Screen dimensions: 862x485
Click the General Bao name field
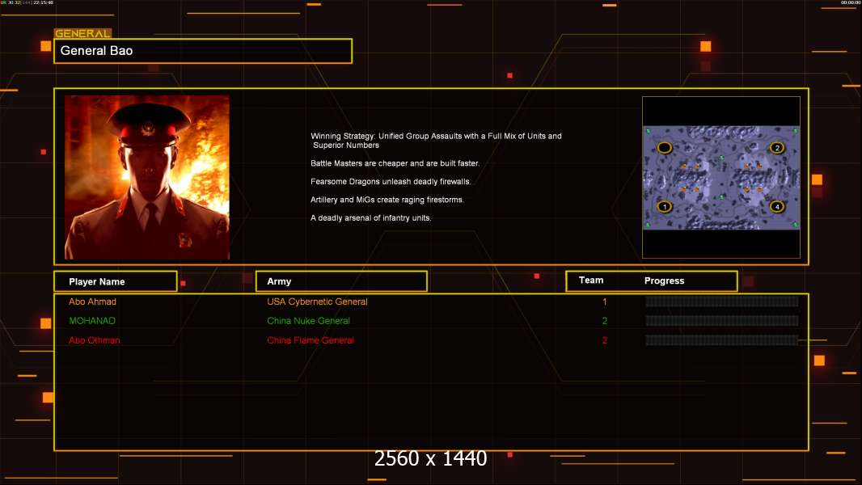point(203,51)
